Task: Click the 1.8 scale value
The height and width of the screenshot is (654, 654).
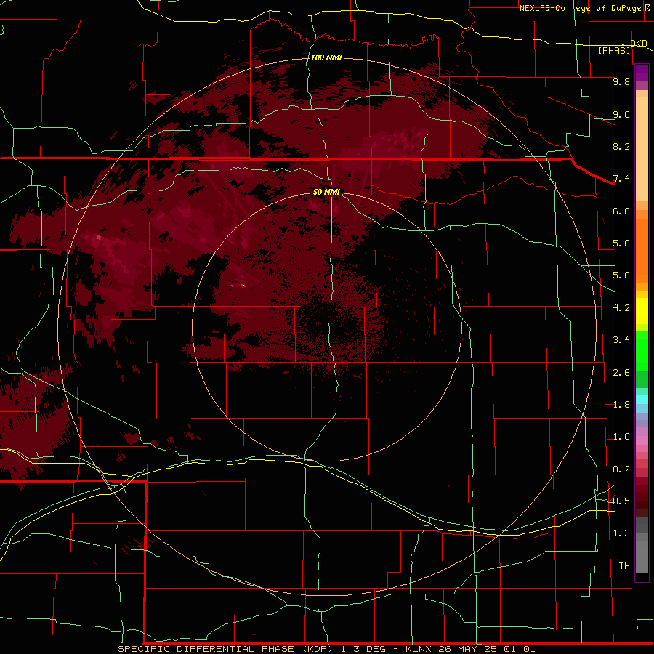Action: click(x=621, y=405)
